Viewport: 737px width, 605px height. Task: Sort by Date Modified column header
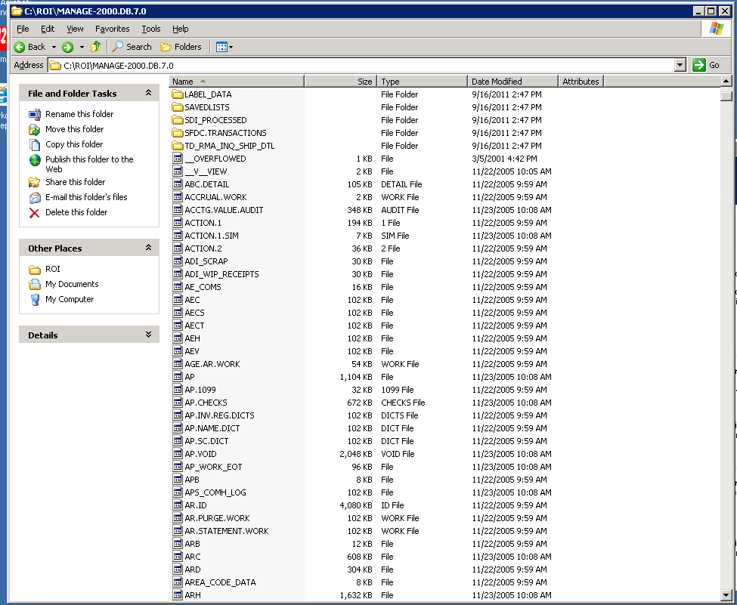pyautogui.click(x=512, y=82)
